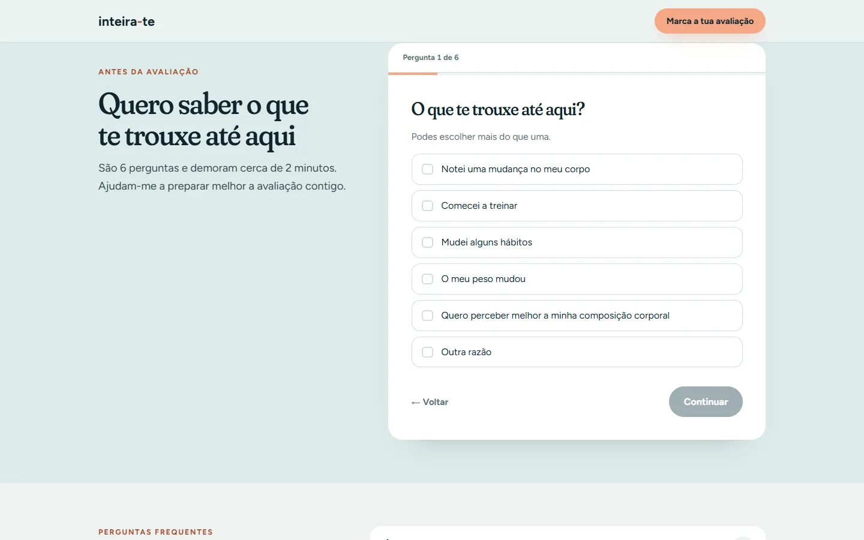864x540 pixels.
Task: Click the 'O que te trouxe até aqui?' heading
Action: point(498,110)
